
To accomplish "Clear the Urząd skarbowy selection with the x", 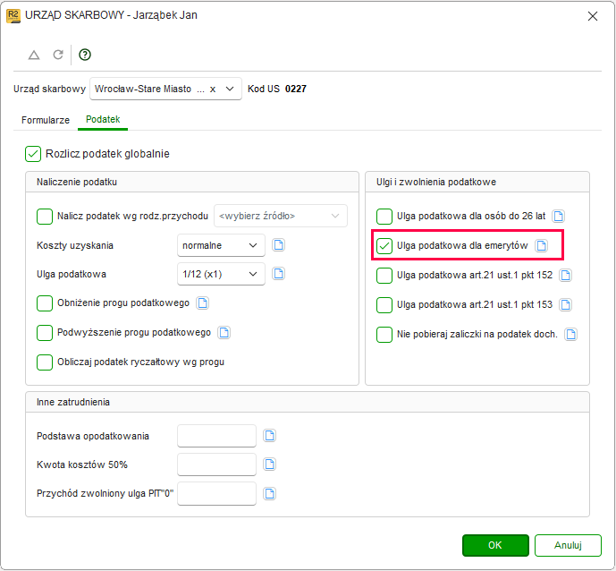I will pyautogui.click(x=213, y=89).
